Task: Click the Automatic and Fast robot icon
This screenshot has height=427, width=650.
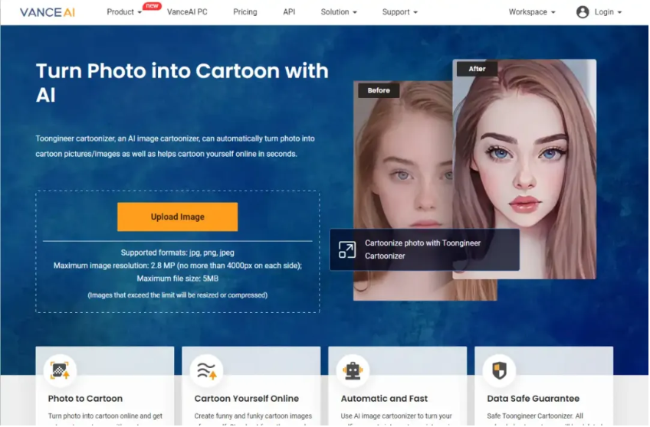Action: pyautogui.click(x=353, y=370)
